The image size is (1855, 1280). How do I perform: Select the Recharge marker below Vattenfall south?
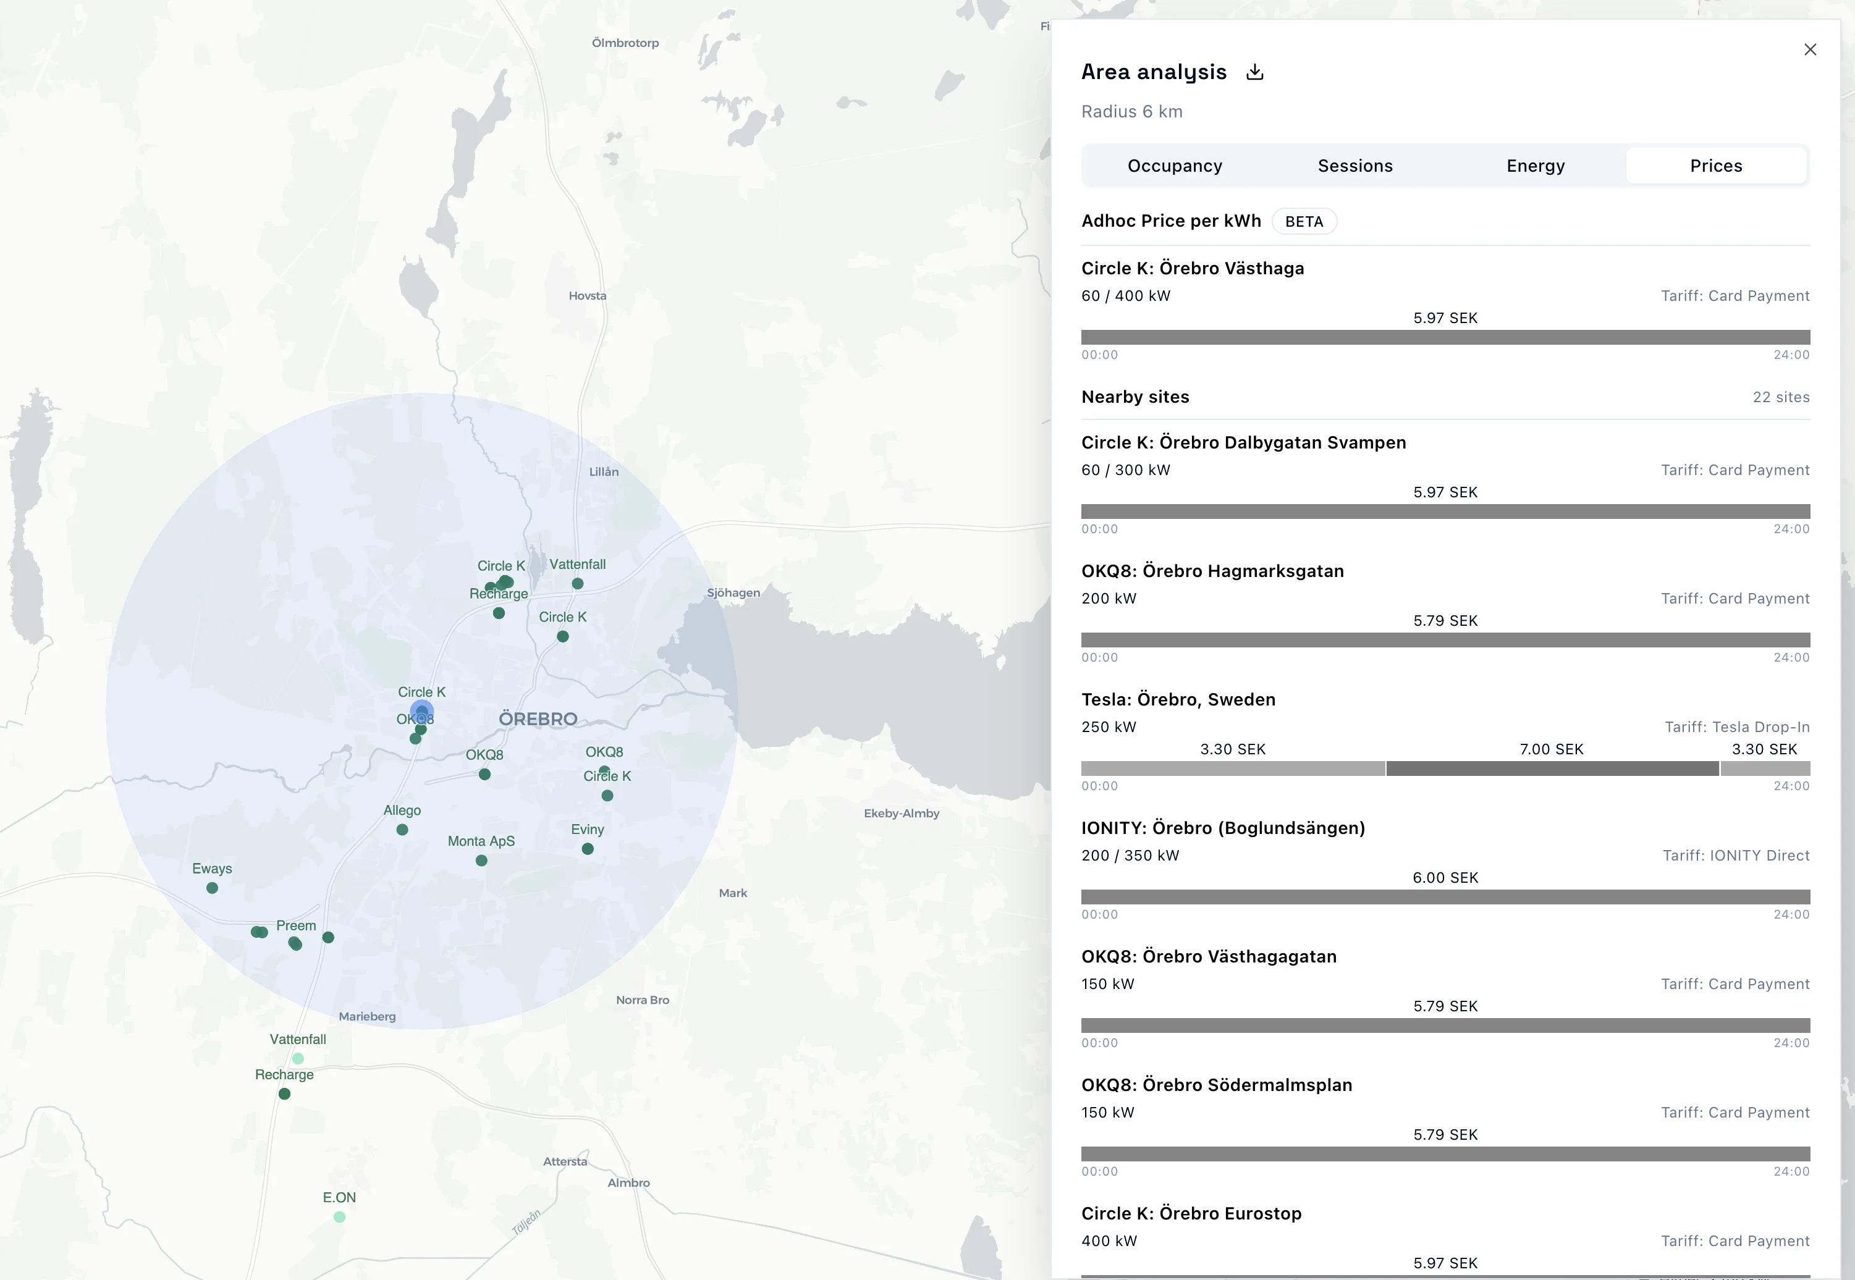(284, 1094)
